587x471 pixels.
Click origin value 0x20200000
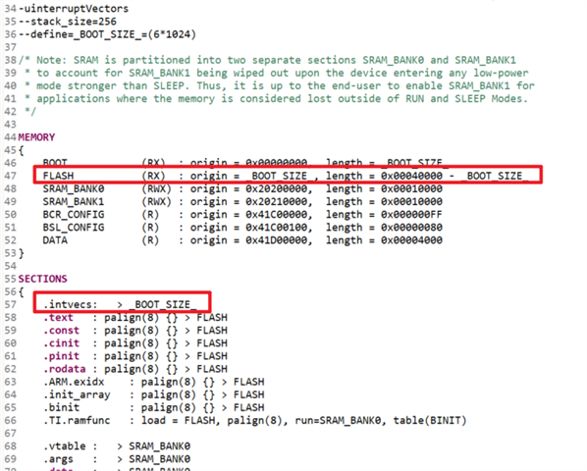[x=276, y=188]
